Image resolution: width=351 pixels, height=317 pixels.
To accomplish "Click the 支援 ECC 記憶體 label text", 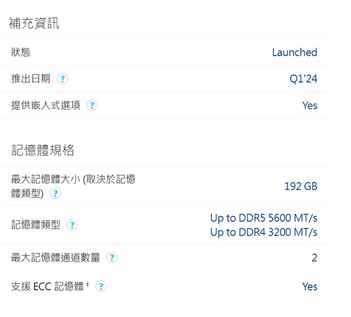I will coord(47,286).
